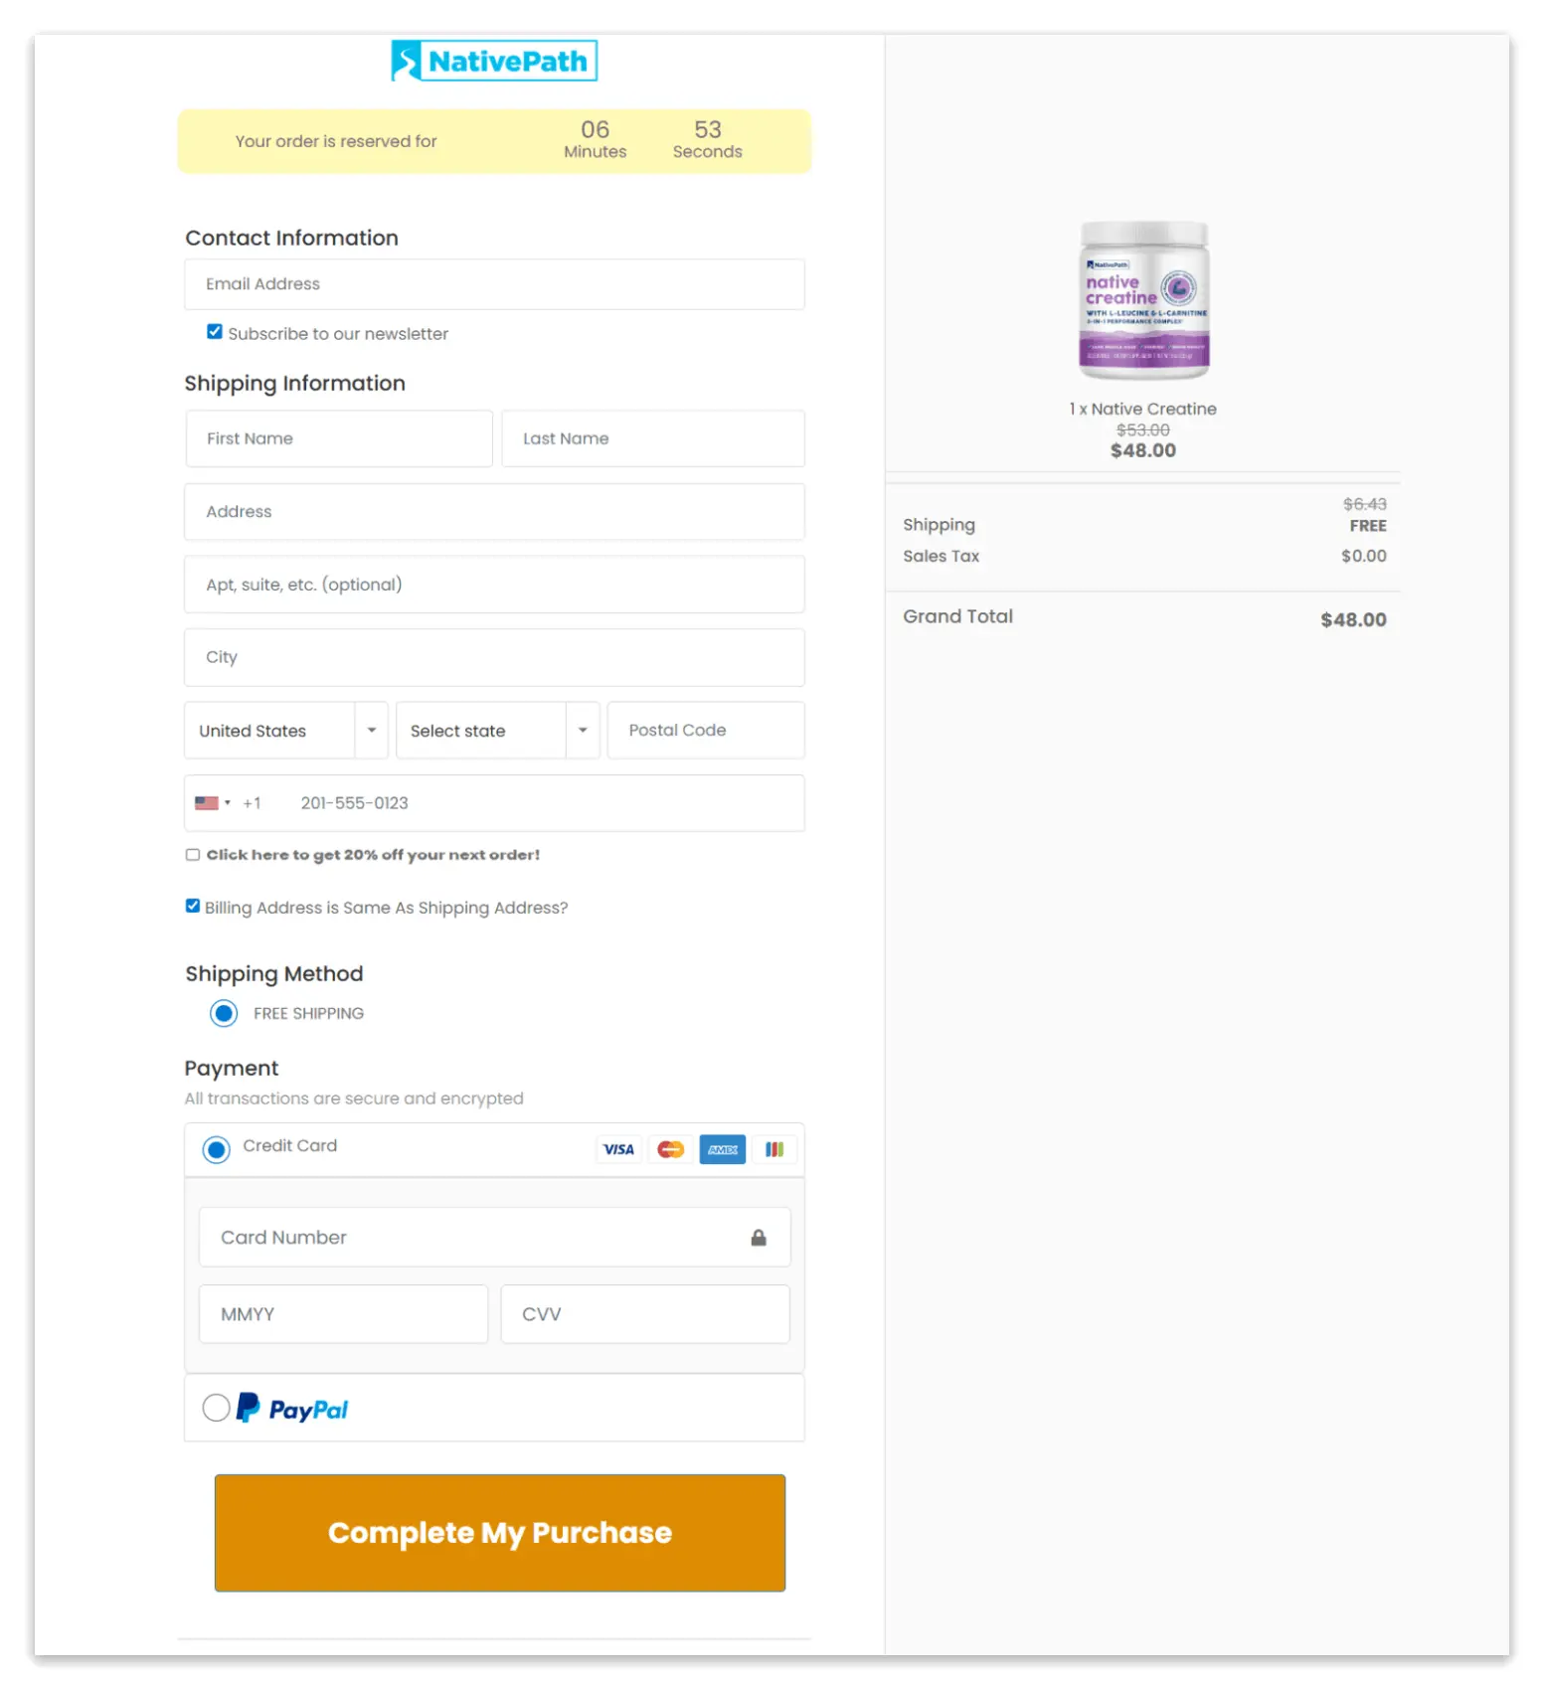Focus the Apt, suite, etc. field

[494, 585]
